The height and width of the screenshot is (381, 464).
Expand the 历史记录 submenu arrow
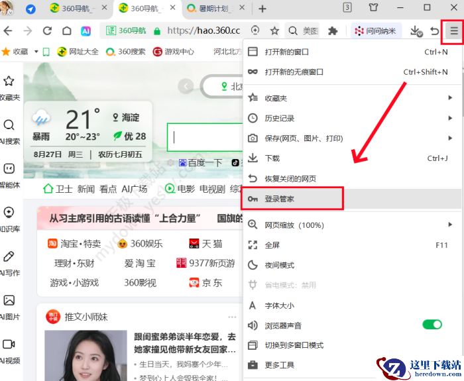coord(450,118)
